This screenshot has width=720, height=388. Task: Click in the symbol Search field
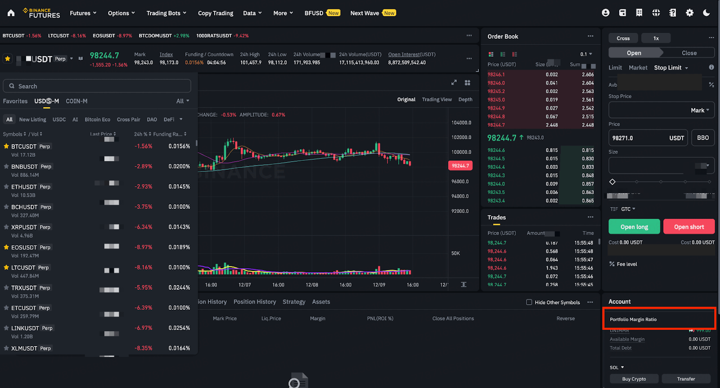click(97, 86)
